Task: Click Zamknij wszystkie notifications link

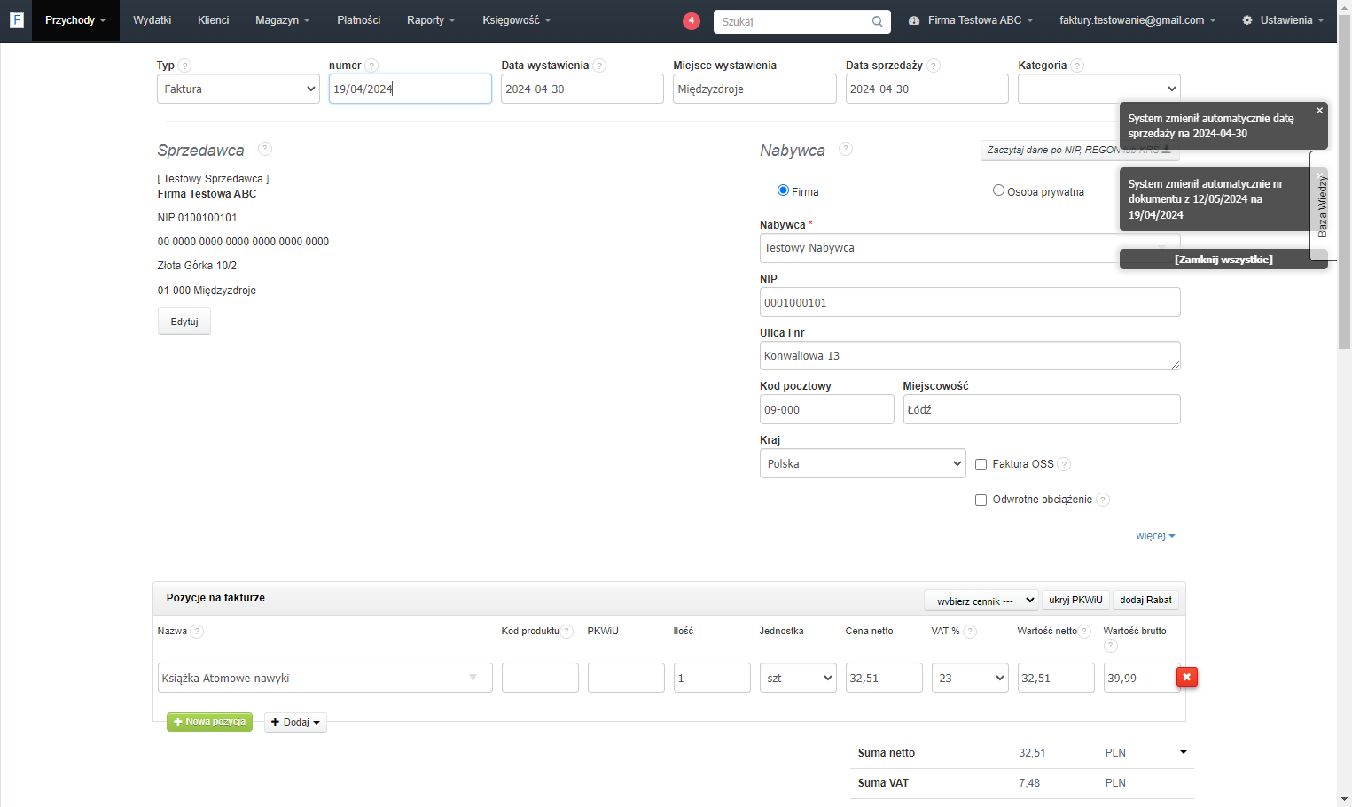Action: point(1223,260)
